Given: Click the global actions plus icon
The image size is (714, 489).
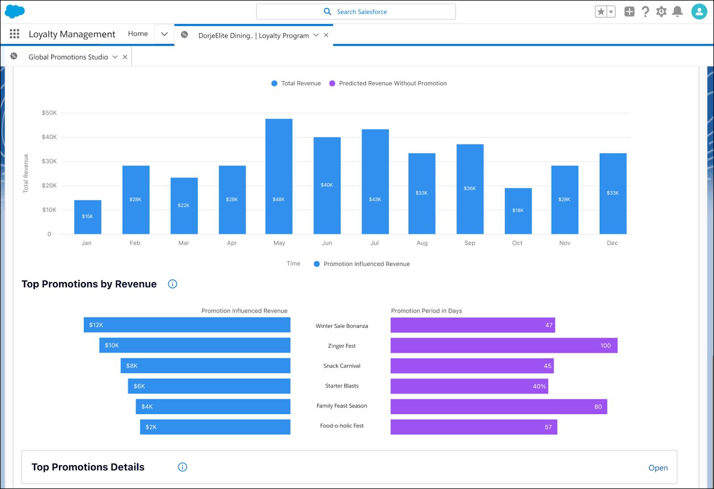Looking at the screenshot, I should tap(629, 12).
